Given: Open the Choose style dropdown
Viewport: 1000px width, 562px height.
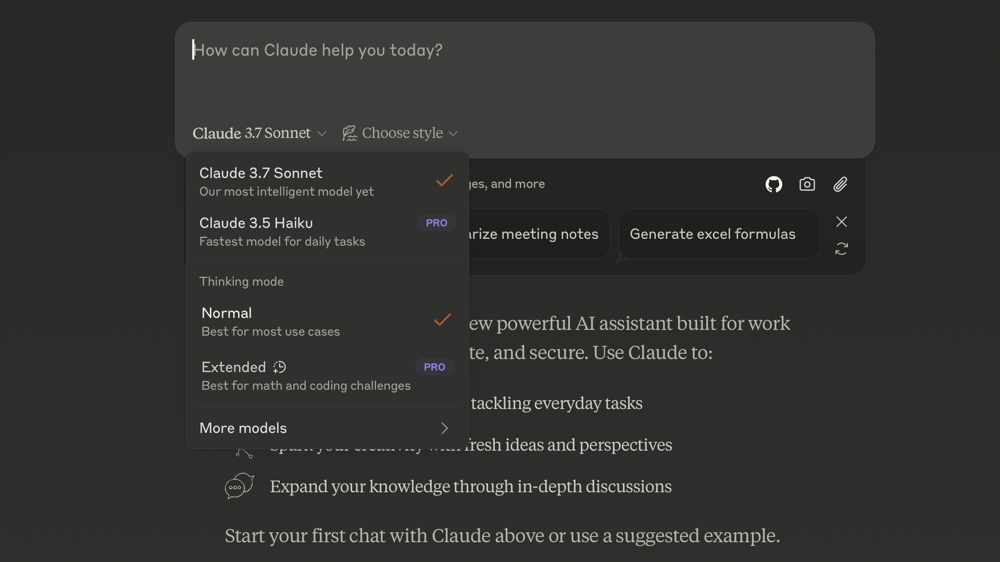Looking at the screenshot, I should click(399, 133).
